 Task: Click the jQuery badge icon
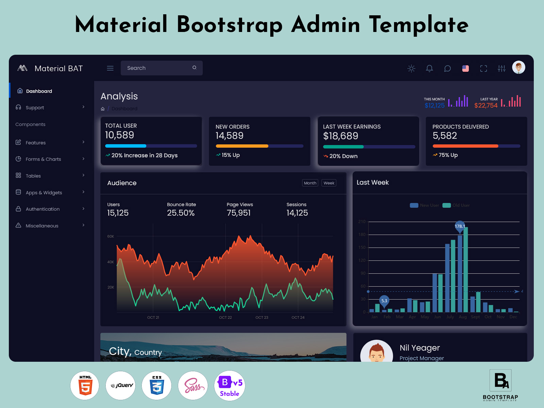(121, 386)
